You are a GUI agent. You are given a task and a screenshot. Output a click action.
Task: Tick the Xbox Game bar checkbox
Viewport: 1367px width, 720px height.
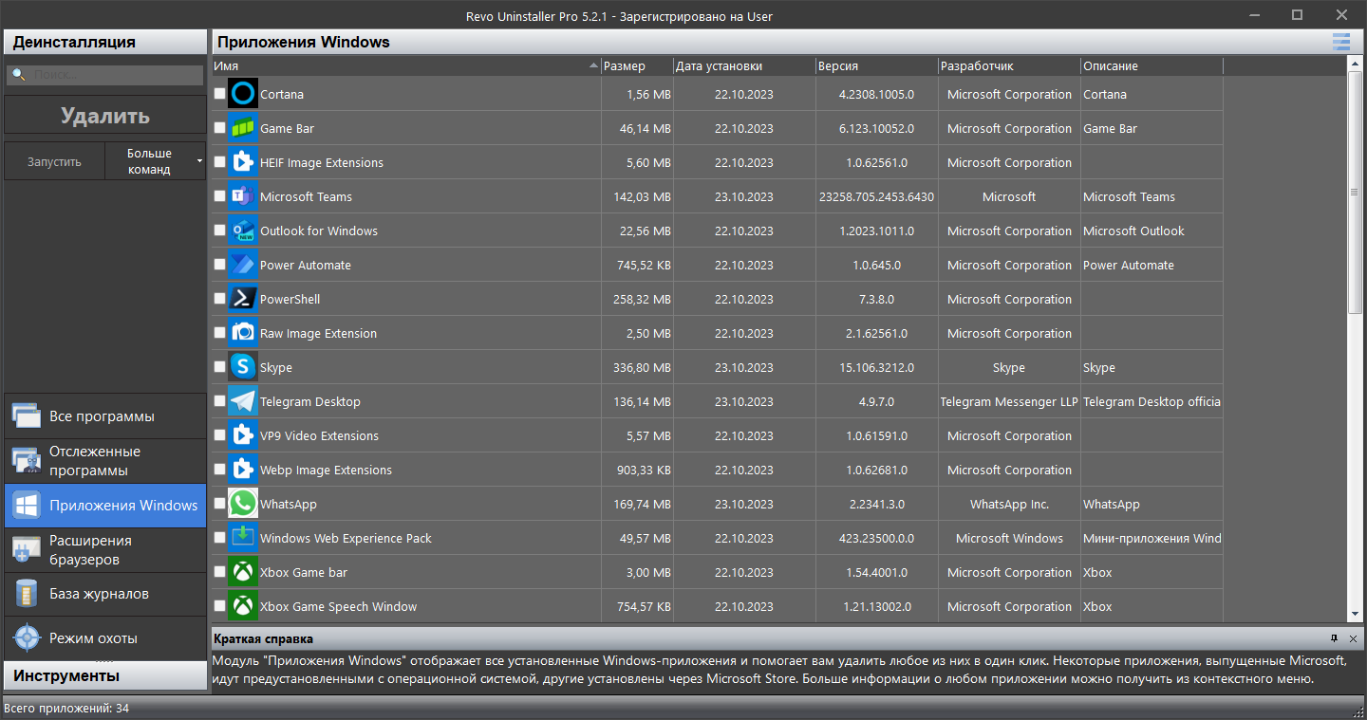(220, 571)
